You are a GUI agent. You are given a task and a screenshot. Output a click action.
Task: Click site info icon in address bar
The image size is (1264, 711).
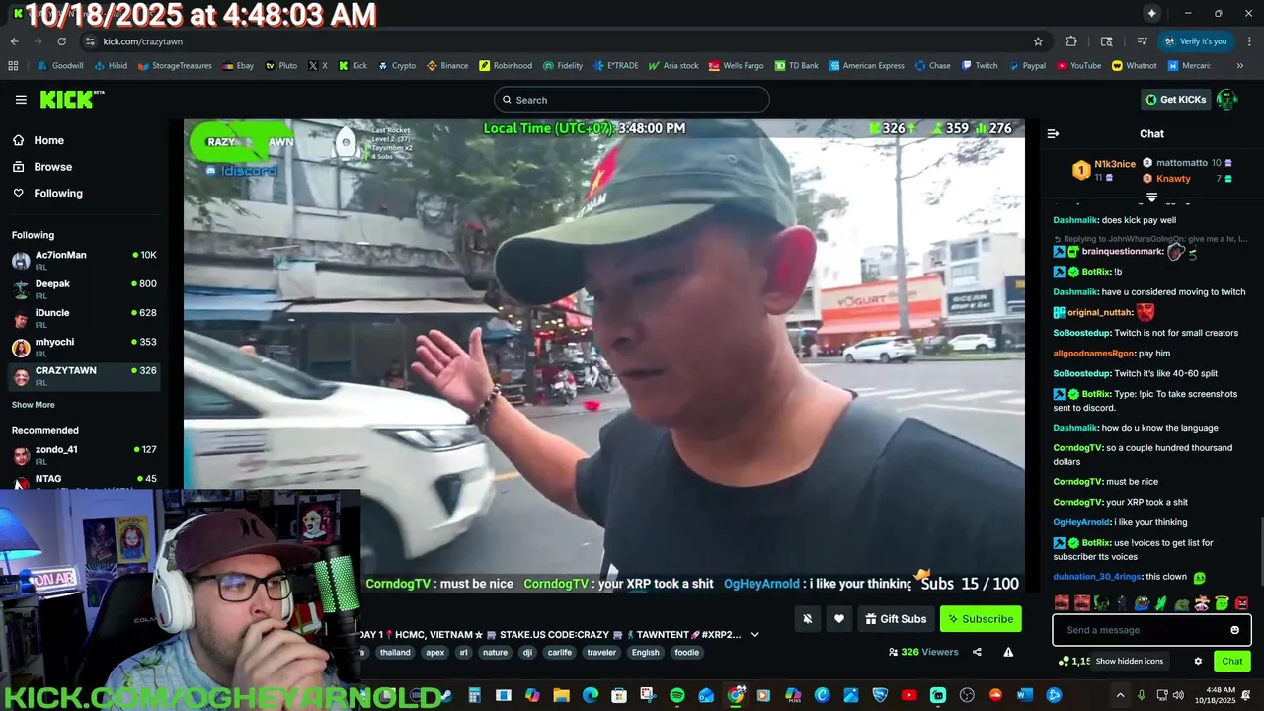[90, 41]
